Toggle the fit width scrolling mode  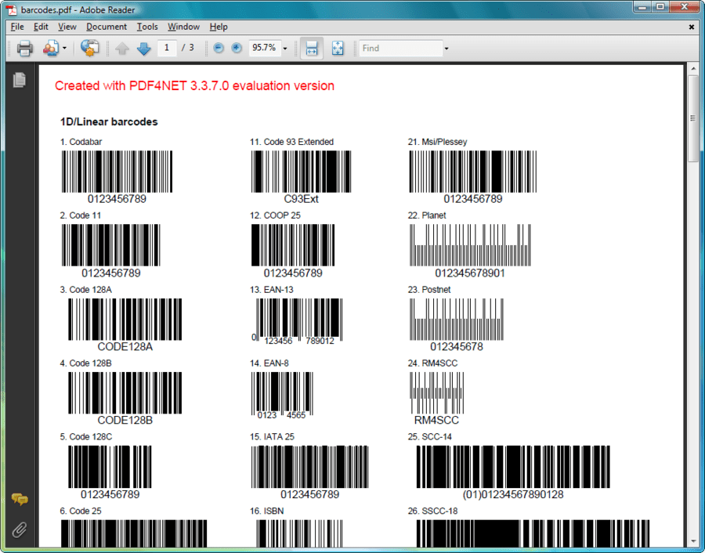click(x=311, y=49)
